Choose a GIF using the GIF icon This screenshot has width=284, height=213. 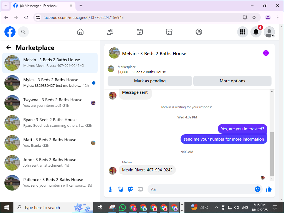140,189
